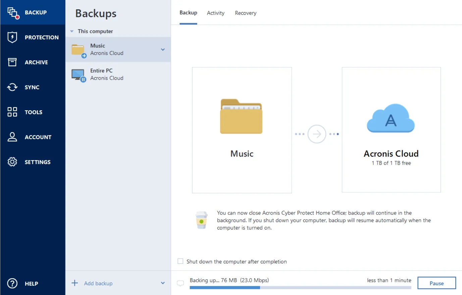
Task: Click the Music folder icon in backup list
Action: click(79, 50)
